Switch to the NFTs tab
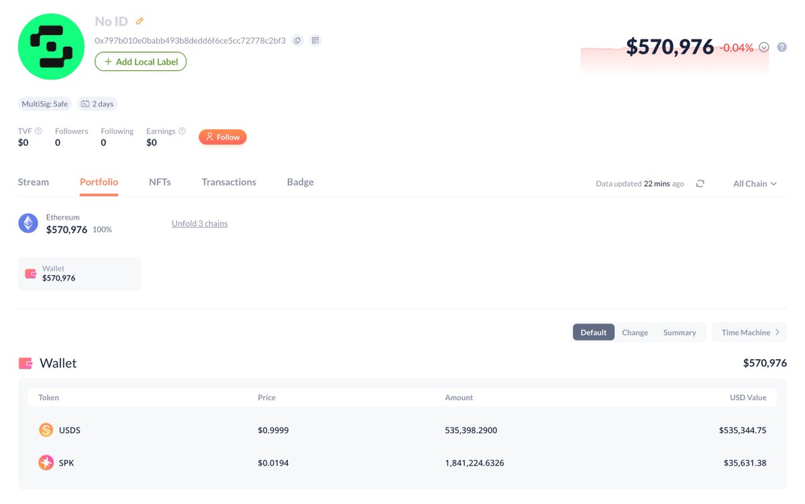This screenshot has height=504, width=805. pyautogui.click(x=160, y=182)
